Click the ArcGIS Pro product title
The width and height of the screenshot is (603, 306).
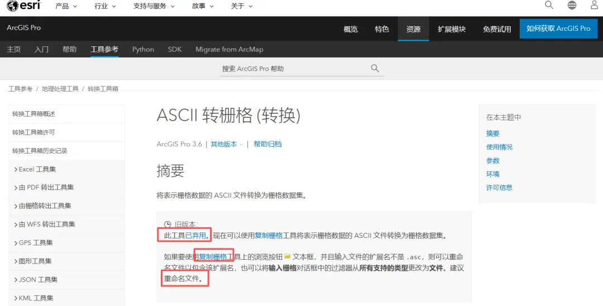tap(24, 28)
